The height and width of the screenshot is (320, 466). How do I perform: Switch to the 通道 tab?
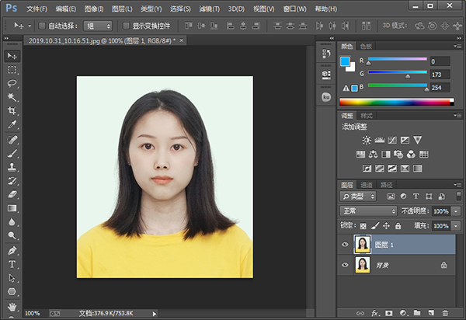367,185
